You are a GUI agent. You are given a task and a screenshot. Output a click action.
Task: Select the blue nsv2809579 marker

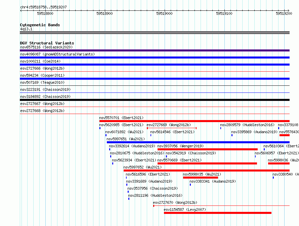(221, 128)
